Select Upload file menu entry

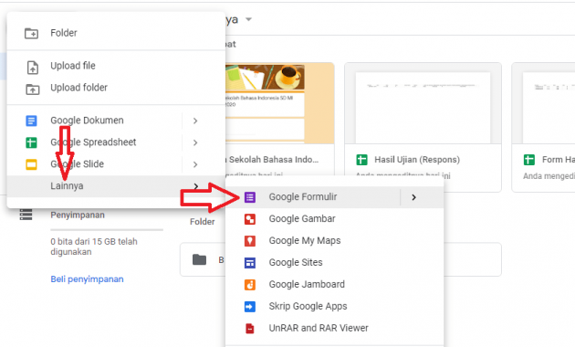click(x=116, y=66)
